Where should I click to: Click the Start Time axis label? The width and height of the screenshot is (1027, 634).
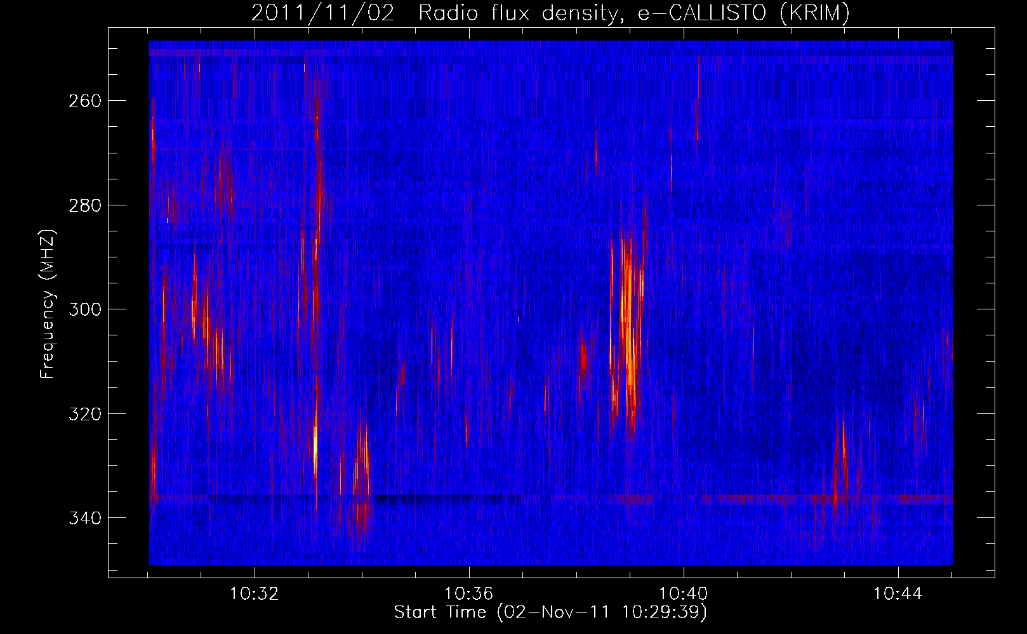click(x=550, y=612)
